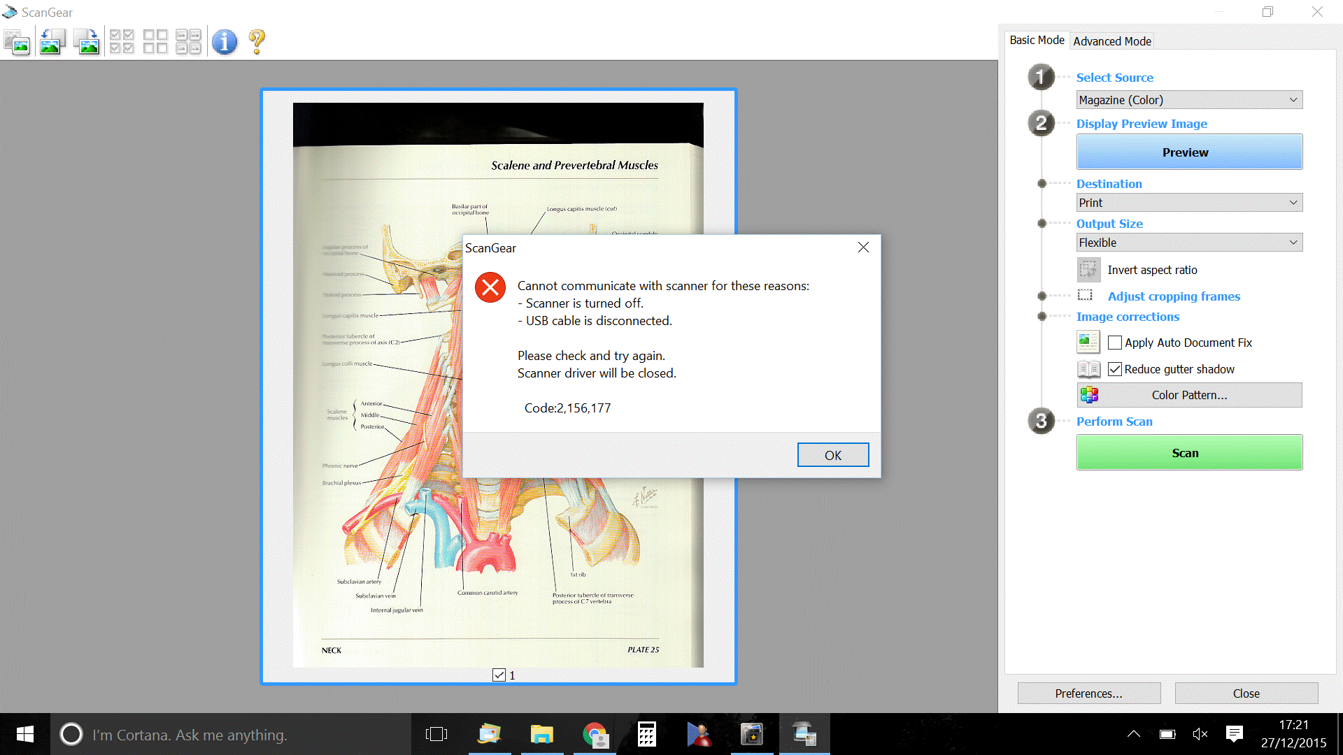Rotate the preview image right
This screenshot has height=755, width=1343.
(87, 42)
